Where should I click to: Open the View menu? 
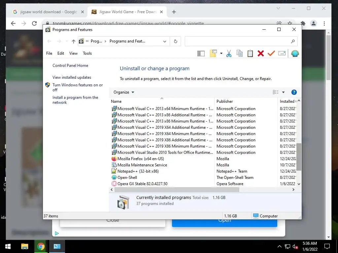pos(73,53)
